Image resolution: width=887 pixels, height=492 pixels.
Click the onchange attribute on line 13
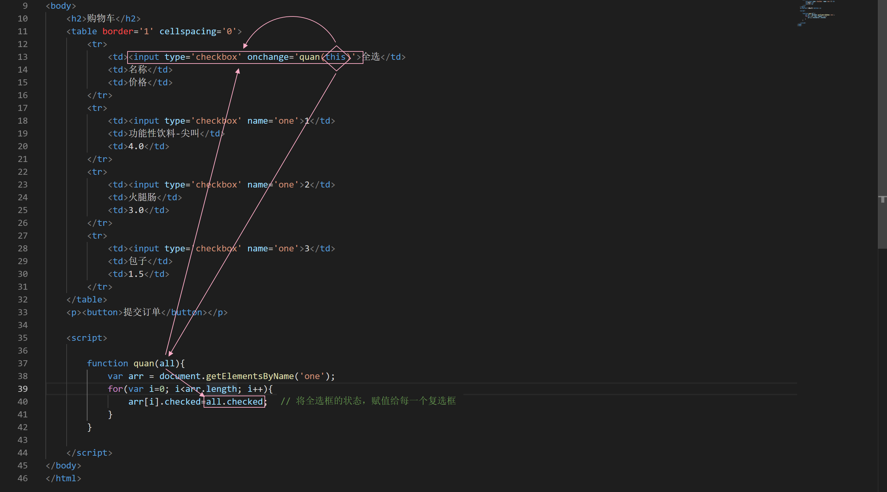(x=268, y=57)
